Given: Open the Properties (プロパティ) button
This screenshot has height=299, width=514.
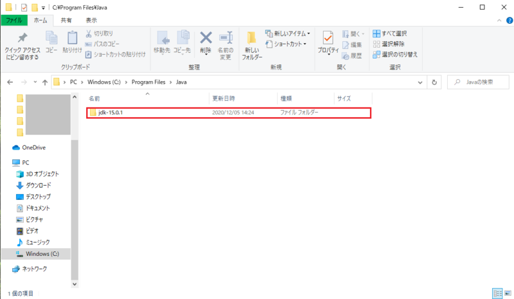Looking at the screenshot, I should tap(328, 42).
